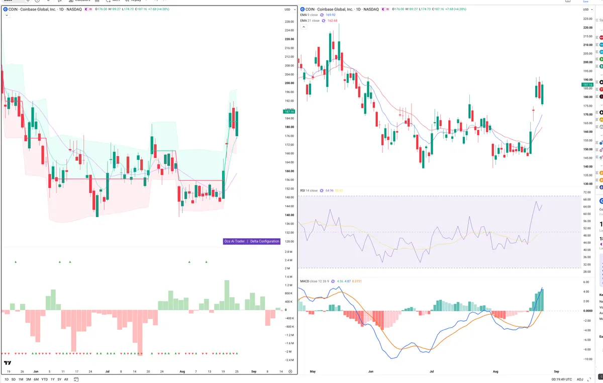Click 225.00 label on right price axis

tap(587, 19)
